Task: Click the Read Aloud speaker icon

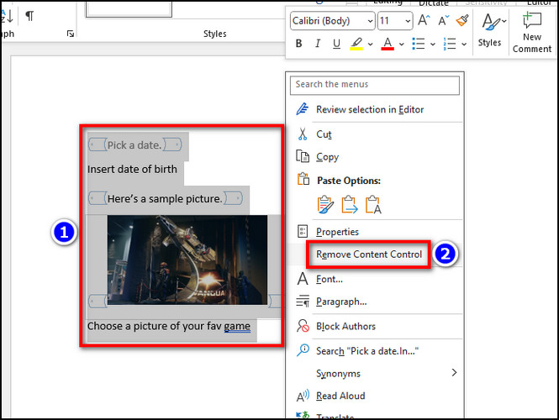Action: click(x=303, y=396)
